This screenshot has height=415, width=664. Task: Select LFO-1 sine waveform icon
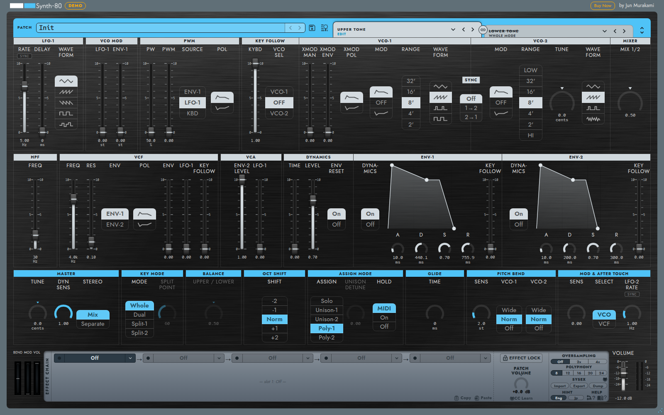click(66, 81)
